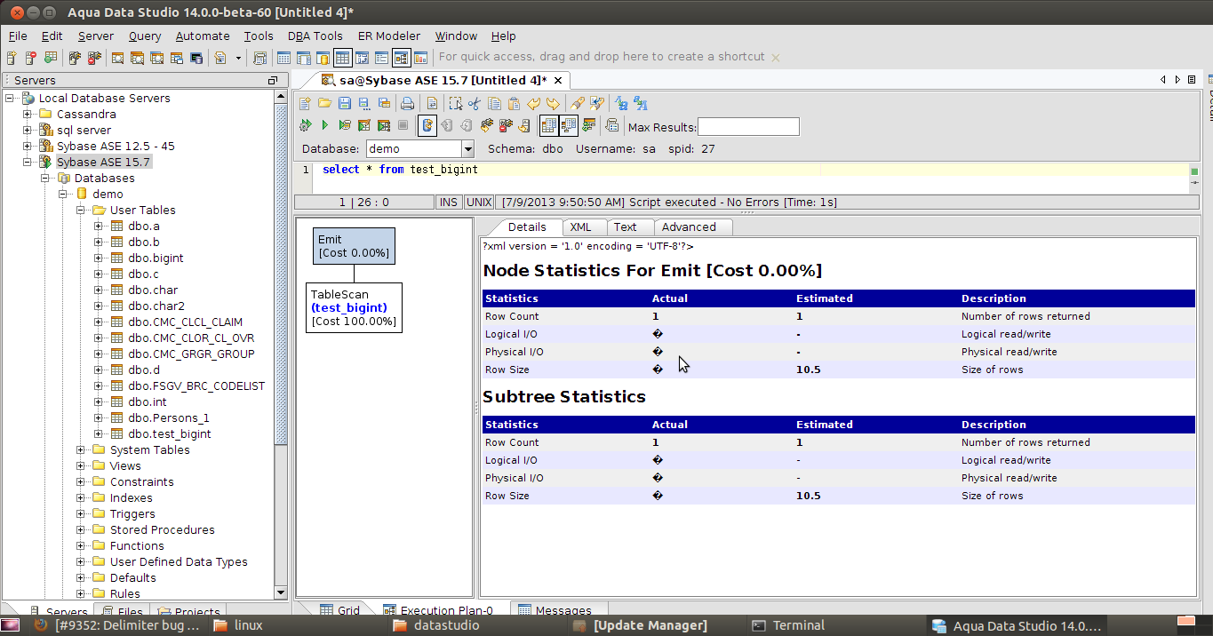This screenshot has height=636, width=1213.
Task: Click the Redo arrow icon
Action: pos(553,103)
